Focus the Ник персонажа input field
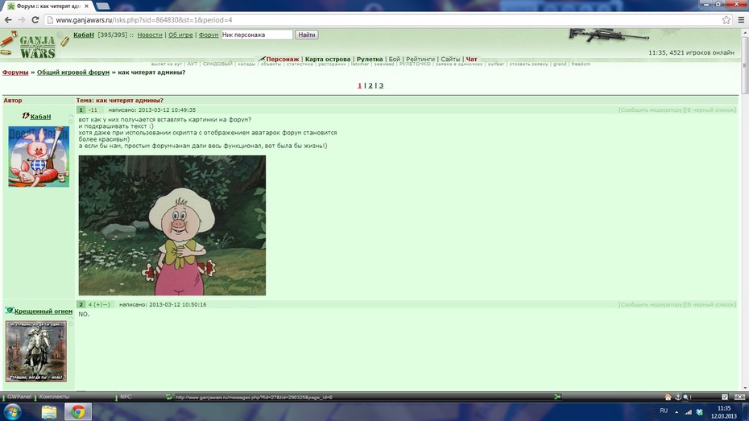 (x=257, y=35)
